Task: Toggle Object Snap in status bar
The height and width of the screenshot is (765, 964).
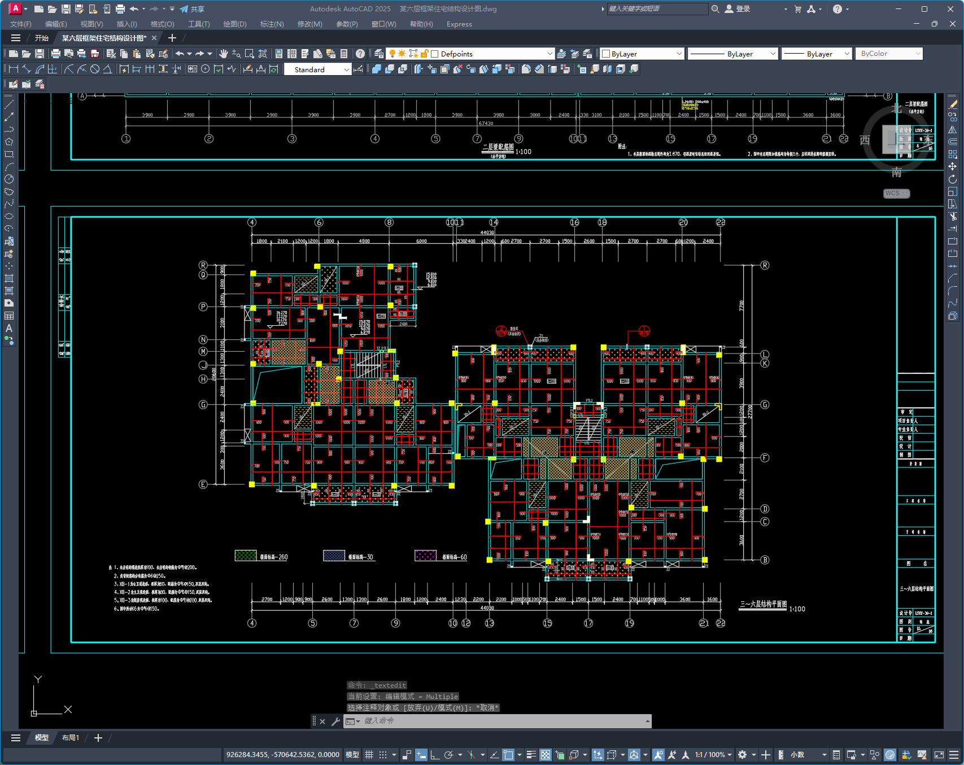Action: coord(508,755)
